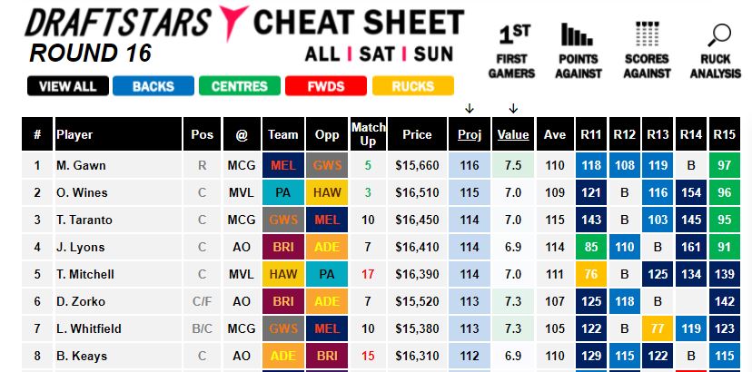The width and height of the screenshot is (752, 372).
Task: Filter players by FWDS
Action: [x=326, y=86]
